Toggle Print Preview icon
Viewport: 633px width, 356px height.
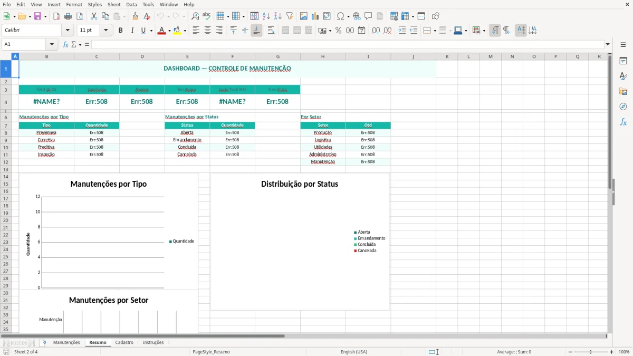(x=80, y=16)
